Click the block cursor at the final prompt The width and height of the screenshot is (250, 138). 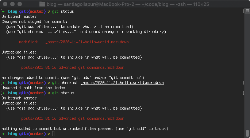click(x=53, y=134)
